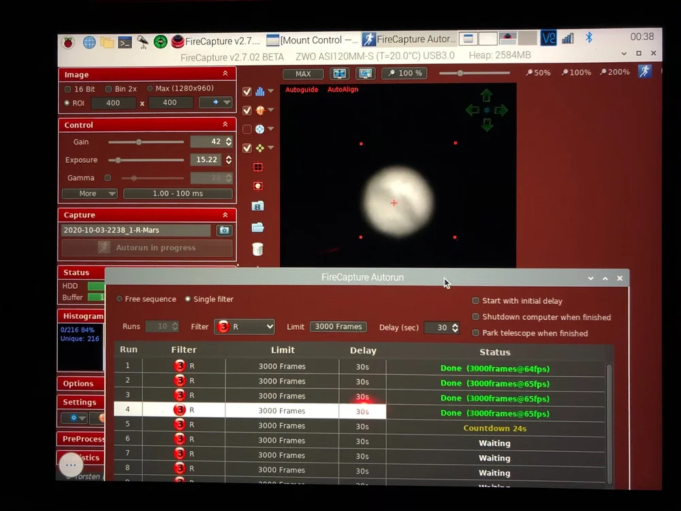Click the network signal tray icon
Viewport: 681px width, 511px height.
pos(568,38)
